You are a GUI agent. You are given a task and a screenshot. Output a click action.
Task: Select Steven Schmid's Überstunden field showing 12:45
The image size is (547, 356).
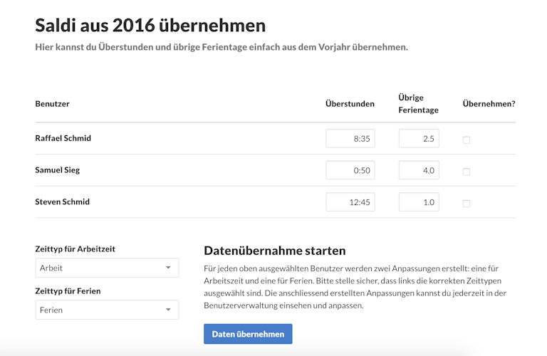pos(350,202)
